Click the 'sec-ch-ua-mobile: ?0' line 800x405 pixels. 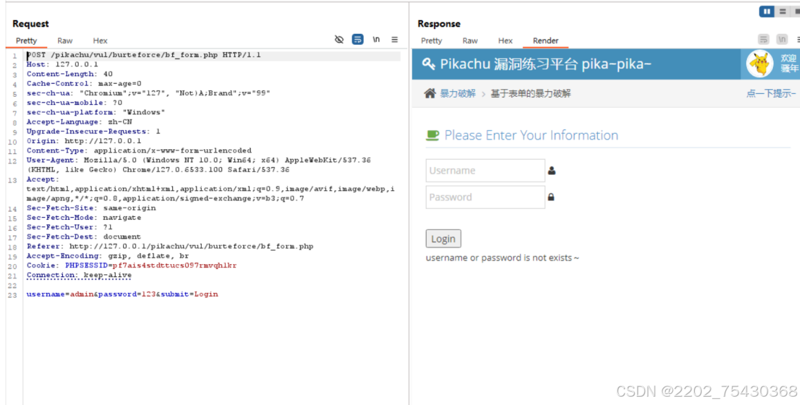75,102
